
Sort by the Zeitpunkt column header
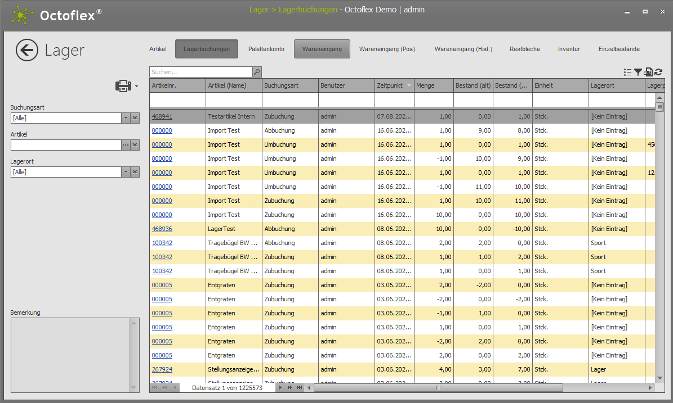(x=390, y=85)
